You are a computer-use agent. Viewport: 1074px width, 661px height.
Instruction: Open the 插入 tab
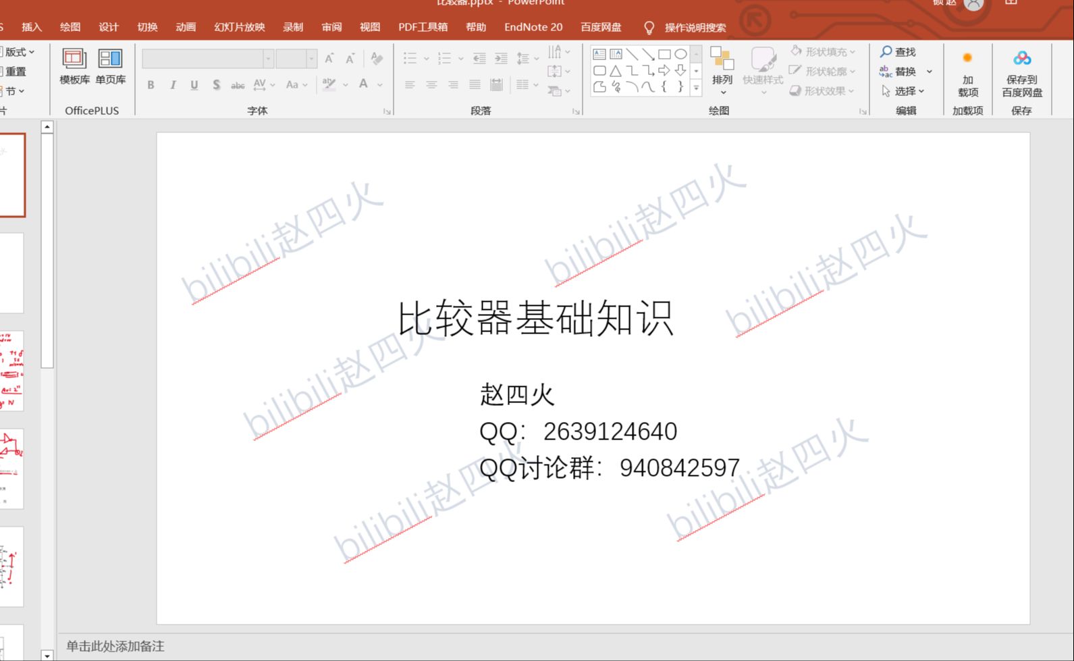click(32, 27)
